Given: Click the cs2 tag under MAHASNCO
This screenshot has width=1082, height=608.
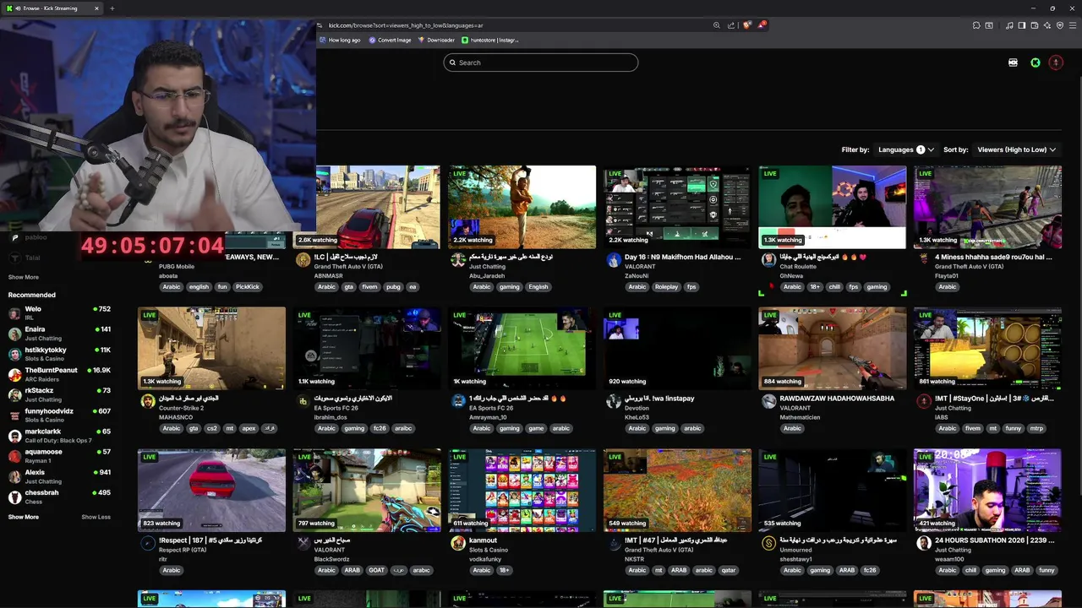Looking at the screenshot, I should coord(212,429).
